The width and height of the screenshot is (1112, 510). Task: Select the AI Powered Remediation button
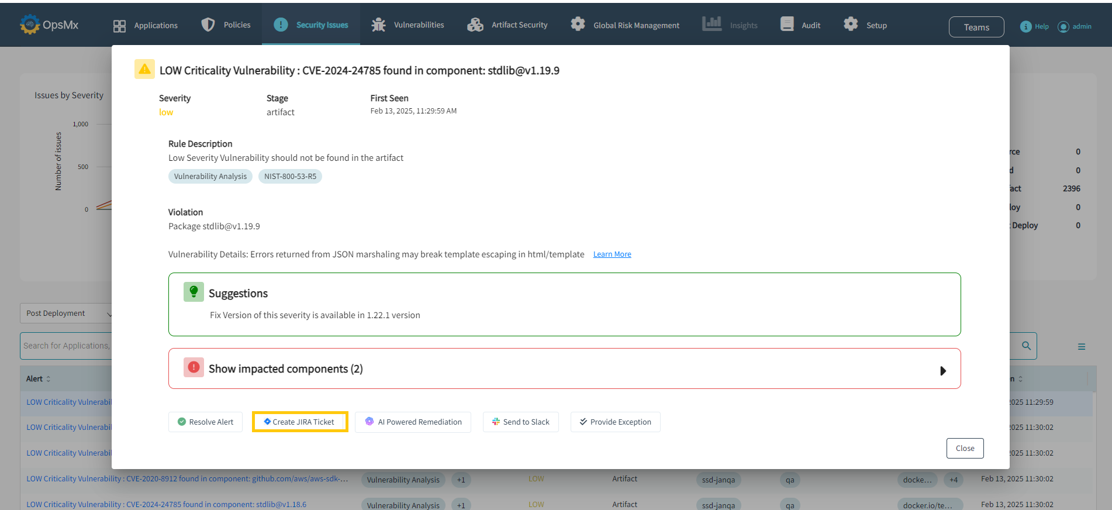[413, 422]
